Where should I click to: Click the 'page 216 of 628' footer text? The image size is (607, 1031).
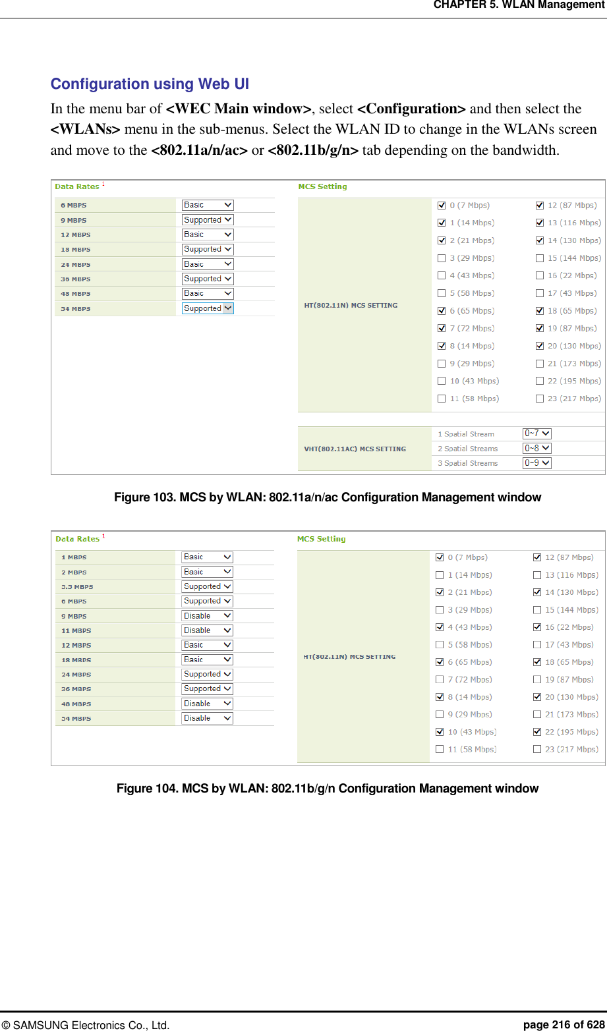564,1025
